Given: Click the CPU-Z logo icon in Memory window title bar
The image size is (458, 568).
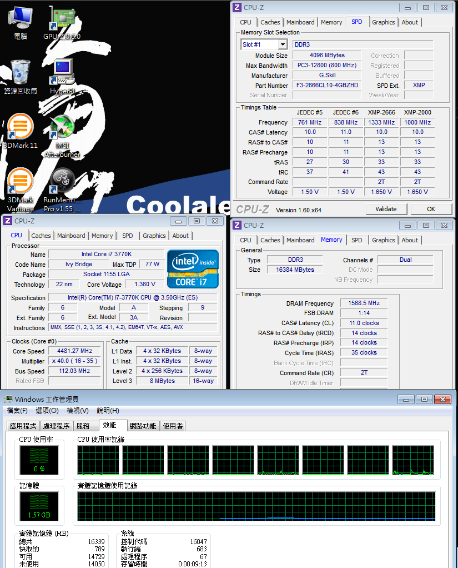Looking at the screenshot, I should 237,225.
